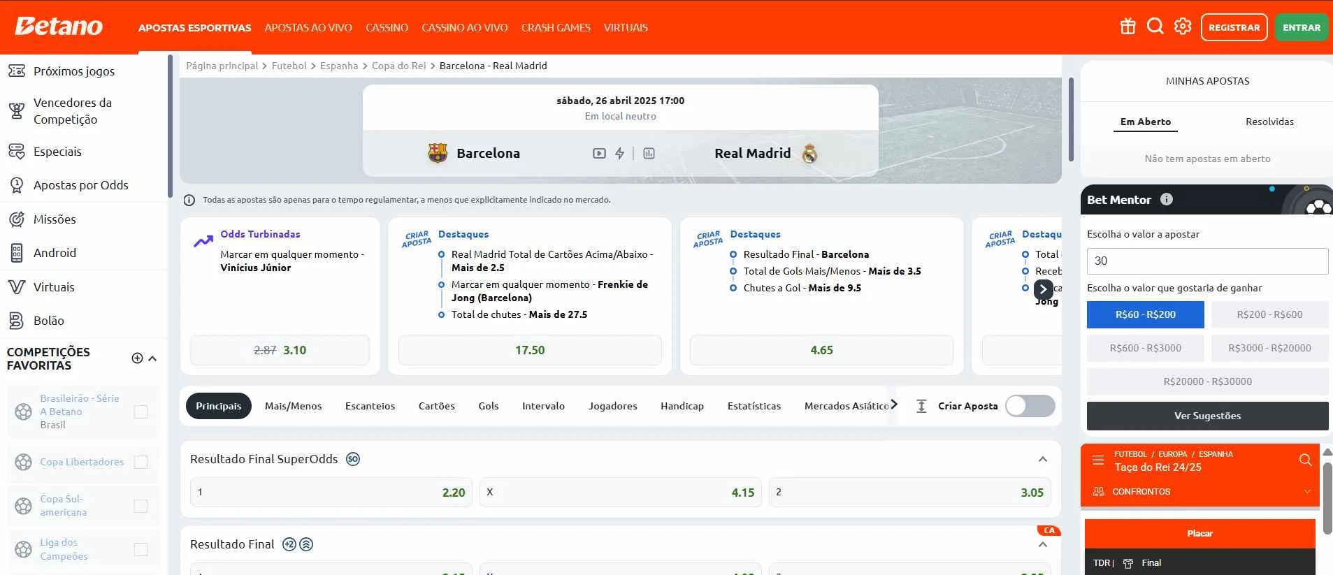Select R$200 - R$600 winnings range
Screen dimensions: 1333x575
click(1269, 314)
